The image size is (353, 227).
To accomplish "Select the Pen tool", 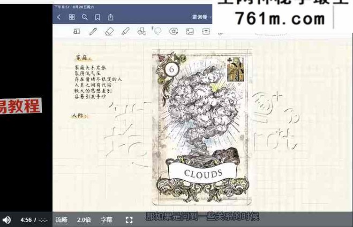I will click(x=93, y=31).
